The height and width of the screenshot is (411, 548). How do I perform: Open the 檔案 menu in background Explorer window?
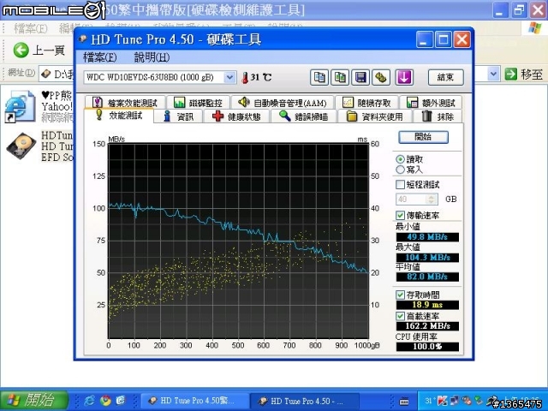pos(31,28)
